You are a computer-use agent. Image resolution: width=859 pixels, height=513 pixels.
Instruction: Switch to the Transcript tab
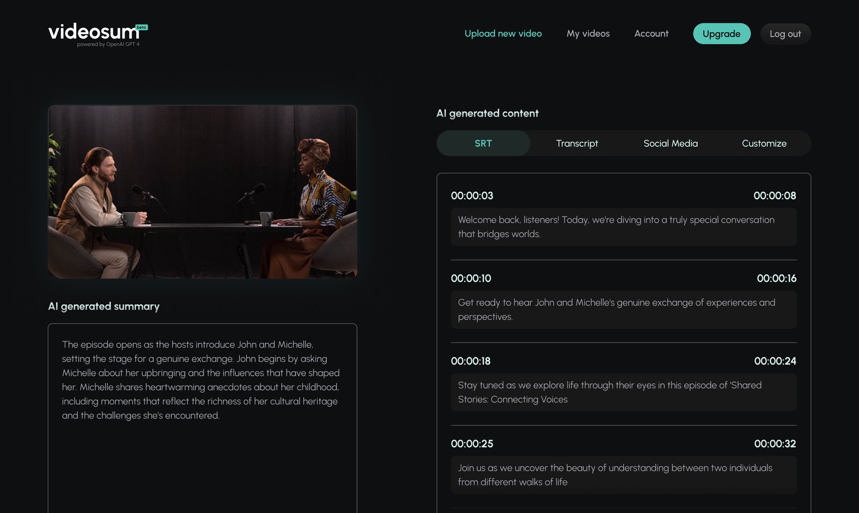(x=577, y=143)
